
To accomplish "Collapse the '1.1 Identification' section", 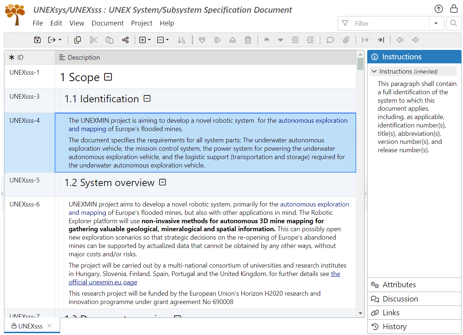I will [x=147, y=98].
